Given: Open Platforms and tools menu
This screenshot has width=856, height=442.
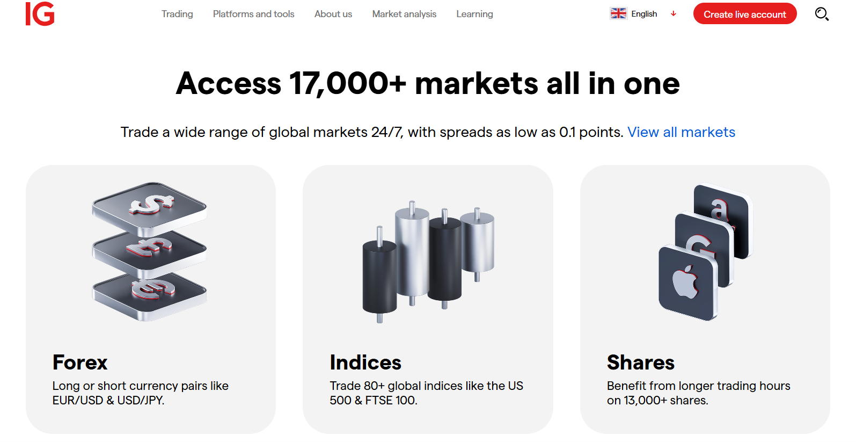Looking at the screenshot, I should 253,14.
